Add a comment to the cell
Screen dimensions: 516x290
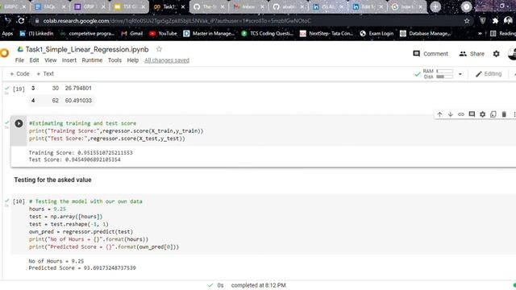472,114
